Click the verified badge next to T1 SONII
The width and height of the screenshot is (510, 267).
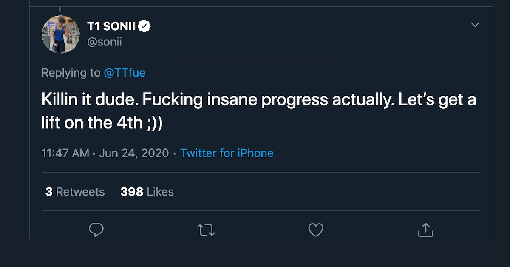click(x=145, y=25)
